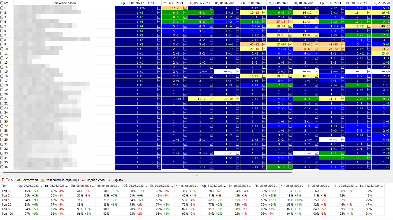Open row 9 chart icon under 31.05.2023

coord(343,44)
